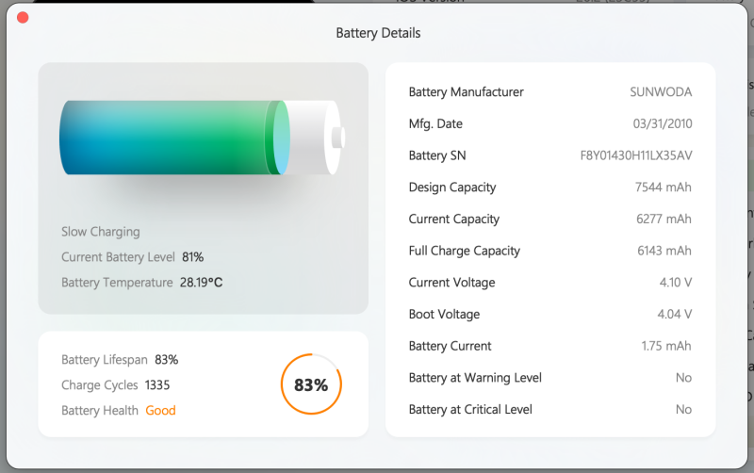
Task: Click the battery serial number F8Y01430H11LX35AV
Action: pos(635,155)
